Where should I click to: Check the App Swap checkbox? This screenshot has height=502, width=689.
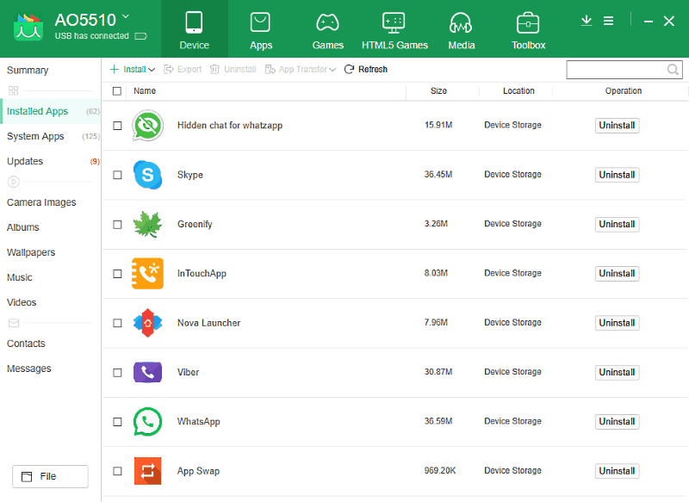coord(117,471)
